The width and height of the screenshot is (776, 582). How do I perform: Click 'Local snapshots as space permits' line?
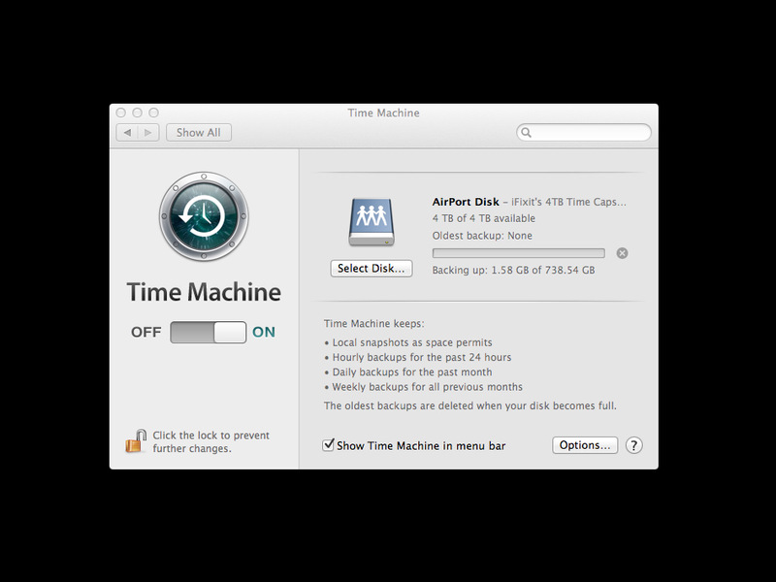[x=412, y=342]
